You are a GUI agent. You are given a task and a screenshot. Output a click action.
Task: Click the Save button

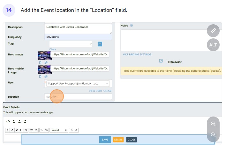(x=105, y=140)
